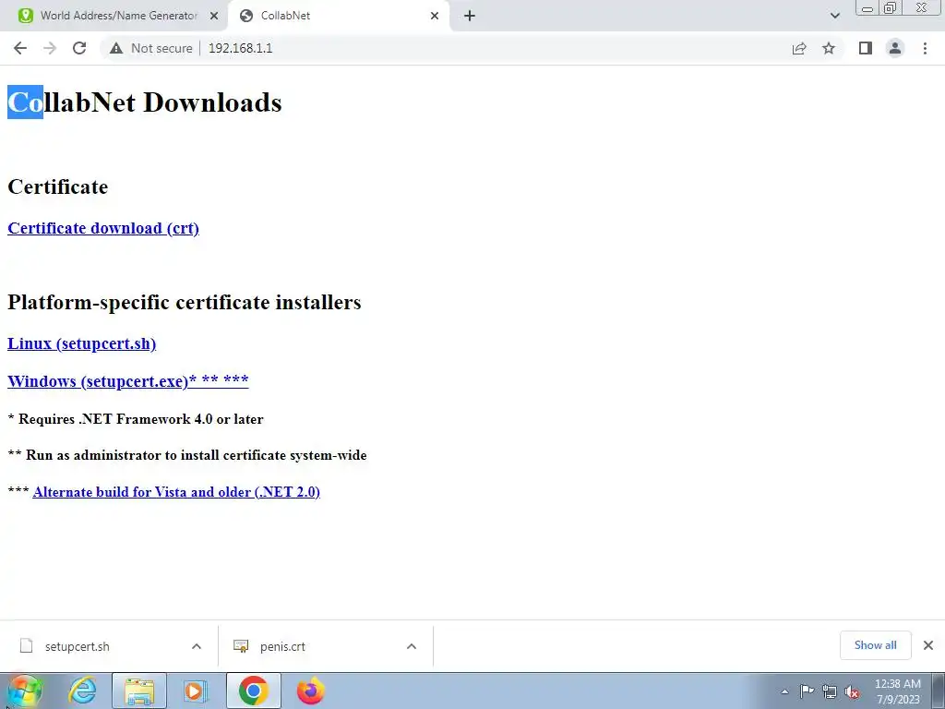Close the World Address/Name Generator tab
The height and width of the screenshot is (709, 945).
[x=214, y=16]
